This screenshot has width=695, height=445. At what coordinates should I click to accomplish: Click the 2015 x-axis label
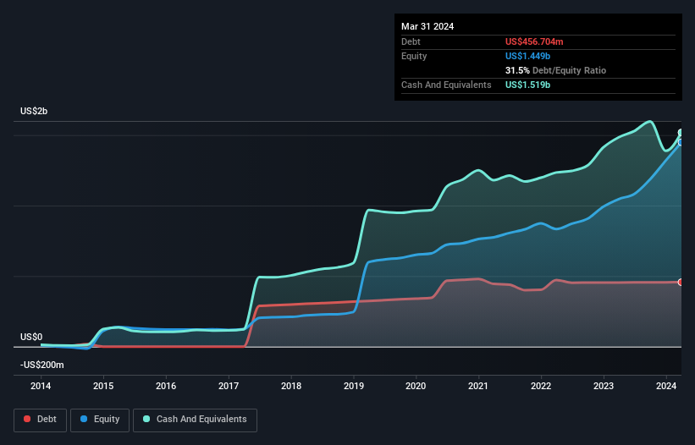click(103, 386)
